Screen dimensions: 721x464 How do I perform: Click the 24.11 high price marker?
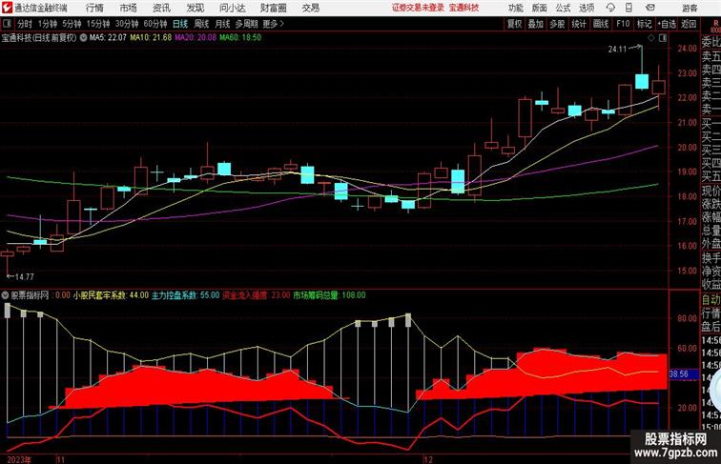[x=618, y=50]
